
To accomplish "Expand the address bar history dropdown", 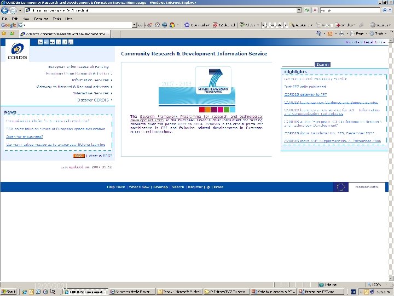I will [299, 10].
